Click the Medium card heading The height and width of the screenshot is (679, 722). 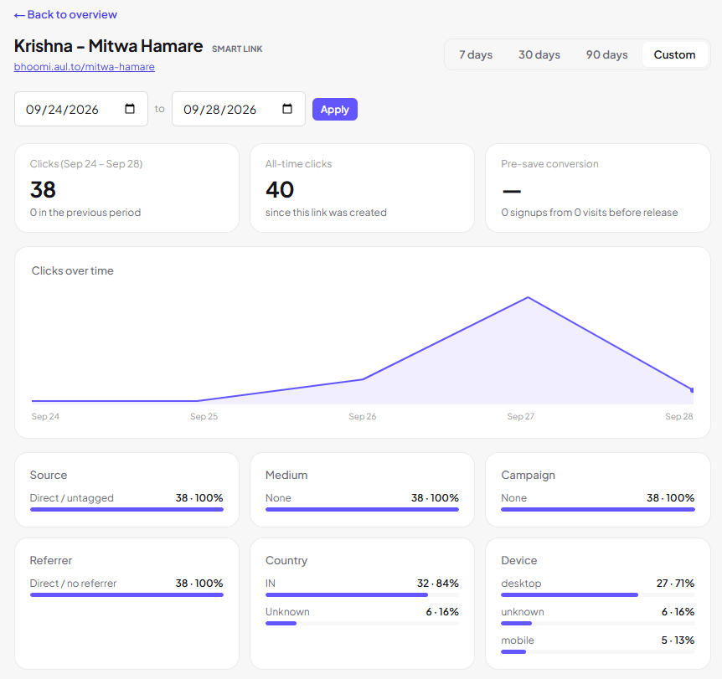point(286,475)
